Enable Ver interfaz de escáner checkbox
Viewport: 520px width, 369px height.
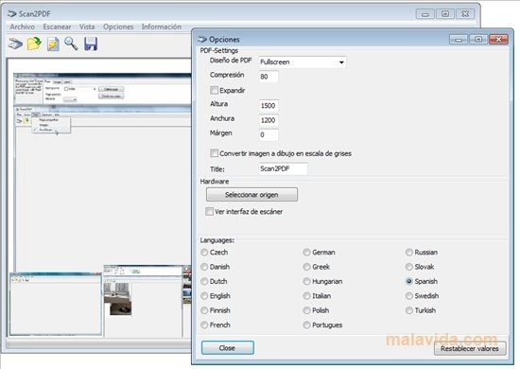click(209, 212)
